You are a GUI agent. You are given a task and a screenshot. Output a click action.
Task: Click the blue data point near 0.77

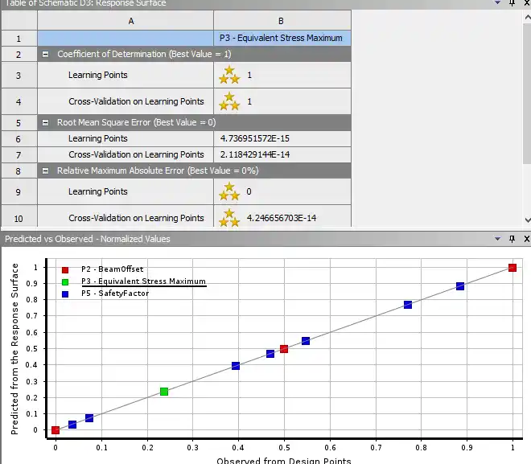coord(408,305)
